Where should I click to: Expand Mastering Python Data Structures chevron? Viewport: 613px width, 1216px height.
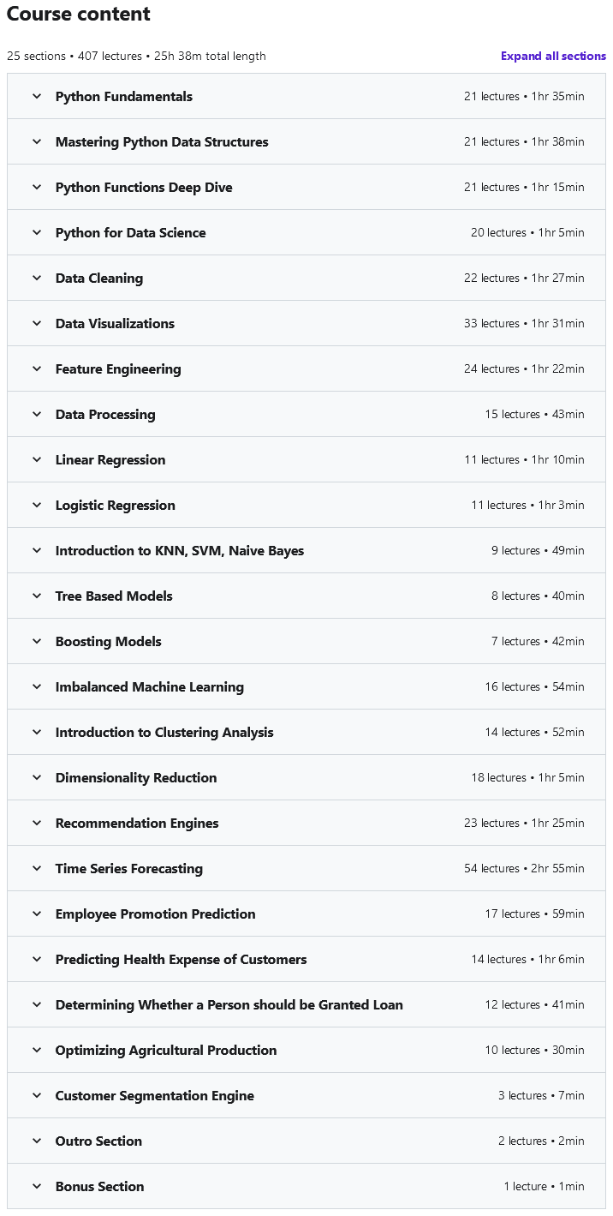point(37,141)
